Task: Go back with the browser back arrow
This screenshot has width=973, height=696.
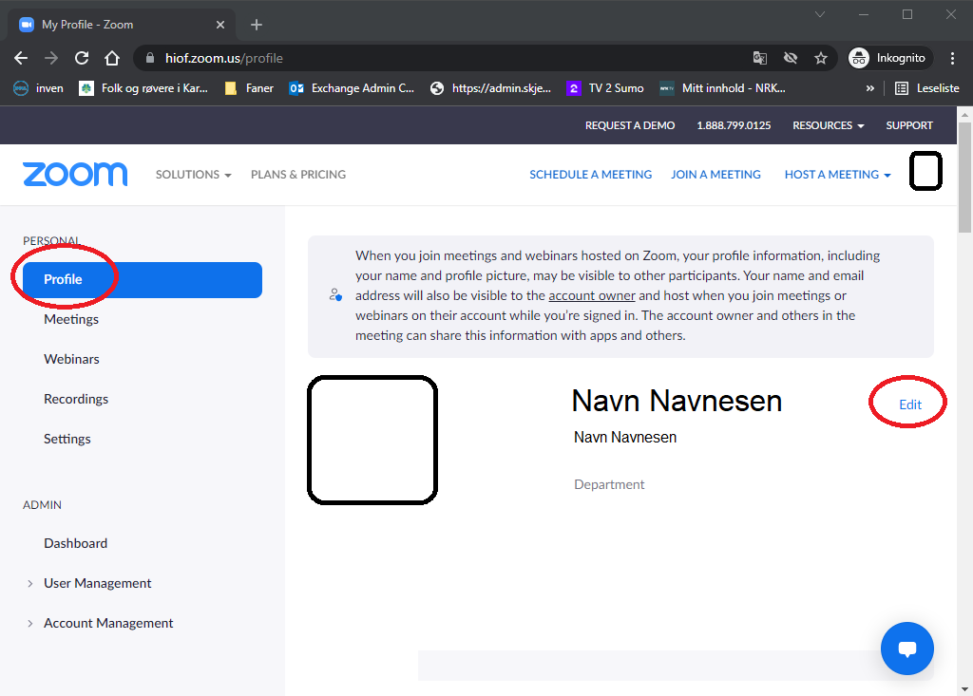Action: coord(21,58)
